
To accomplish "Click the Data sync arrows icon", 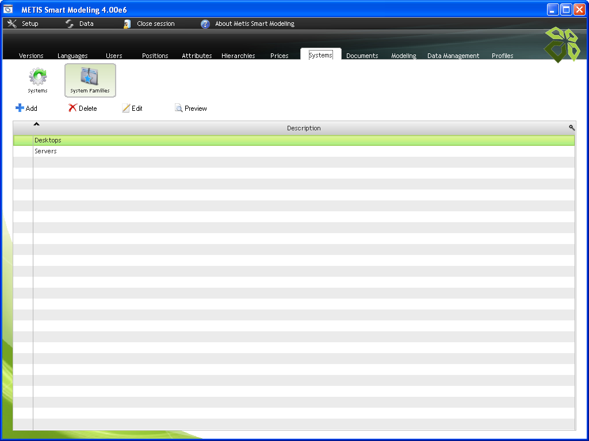I will click(70, 24).
